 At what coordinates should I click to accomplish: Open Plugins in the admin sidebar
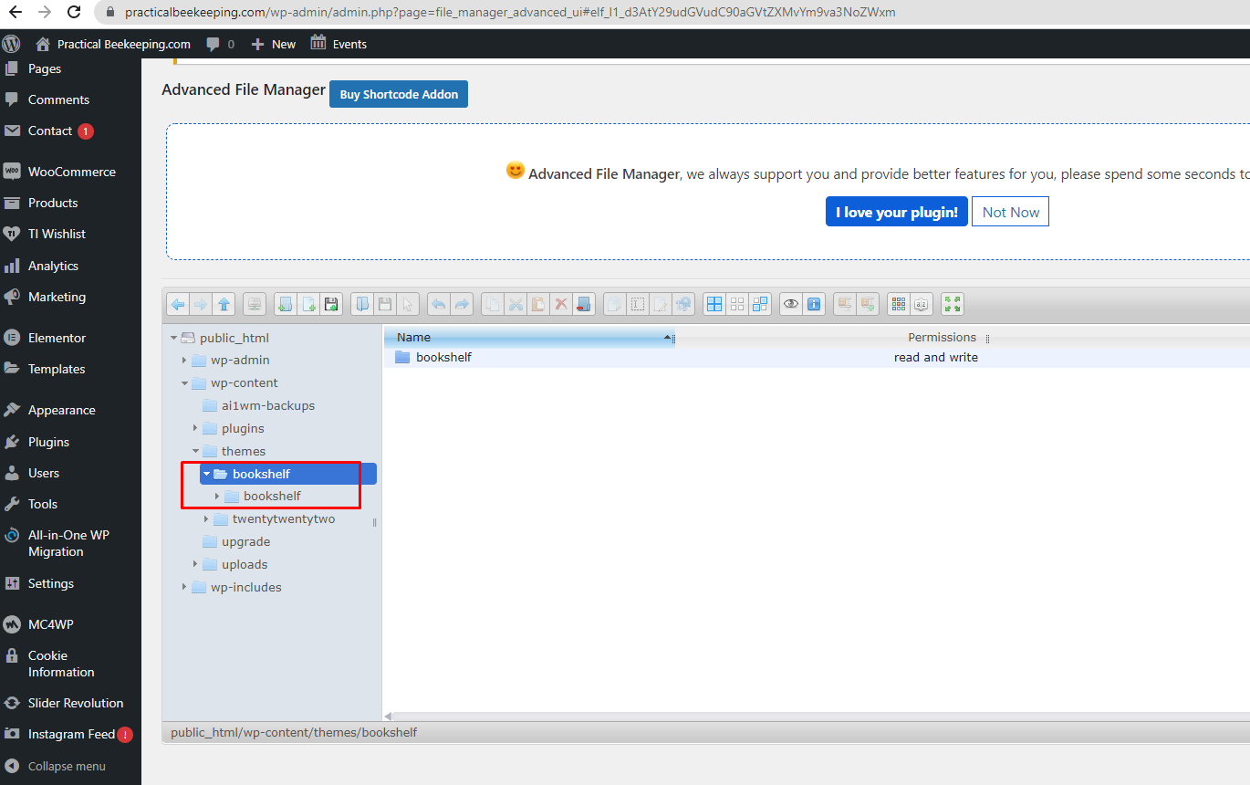(70, 442)
